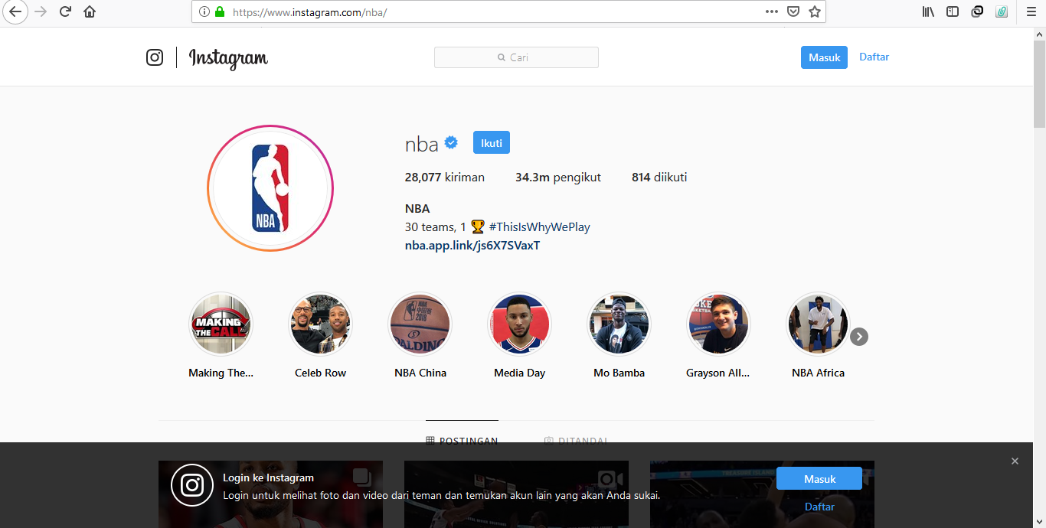Click the blue verified badge
Screen dimensions: 1046x528
(x=452, y=142)
